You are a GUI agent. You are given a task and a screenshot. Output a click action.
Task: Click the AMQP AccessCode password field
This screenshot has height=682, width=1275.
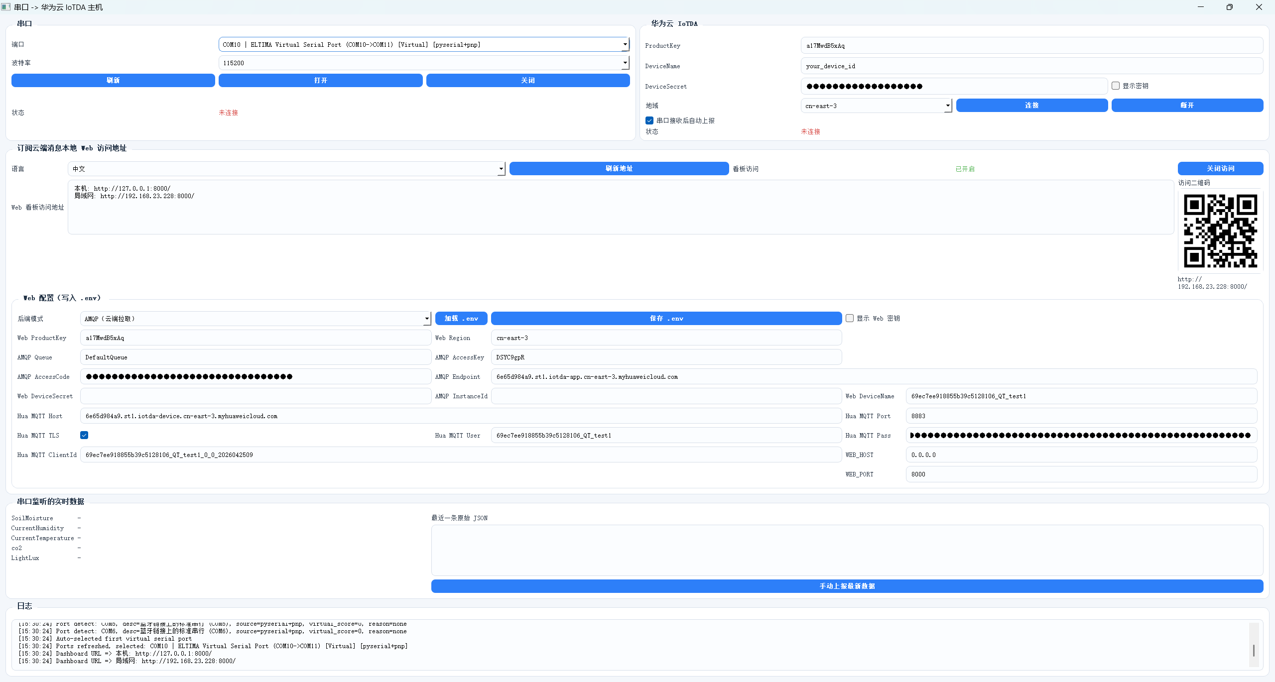click(255, 376)
